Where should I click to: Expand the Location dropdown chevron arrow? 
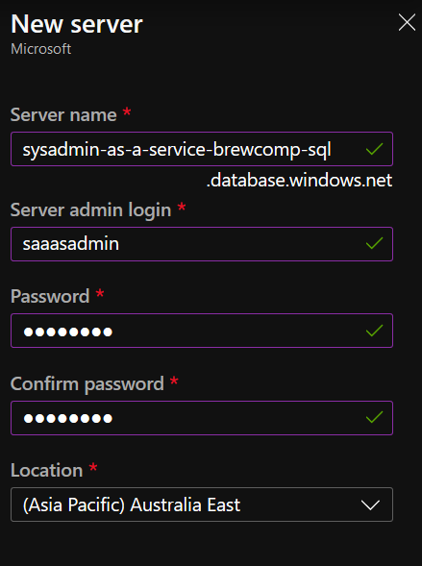pos(370,504)
